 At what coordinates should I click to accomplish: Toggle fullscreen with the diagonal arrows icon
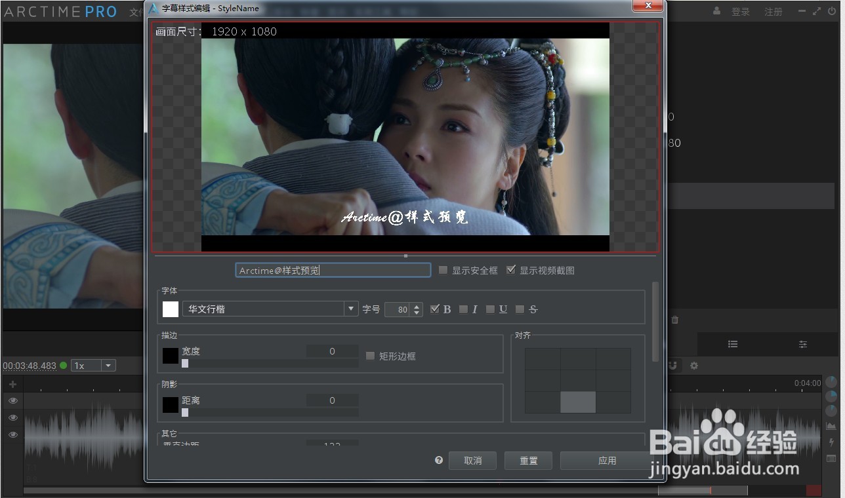(x=817, y=11)
